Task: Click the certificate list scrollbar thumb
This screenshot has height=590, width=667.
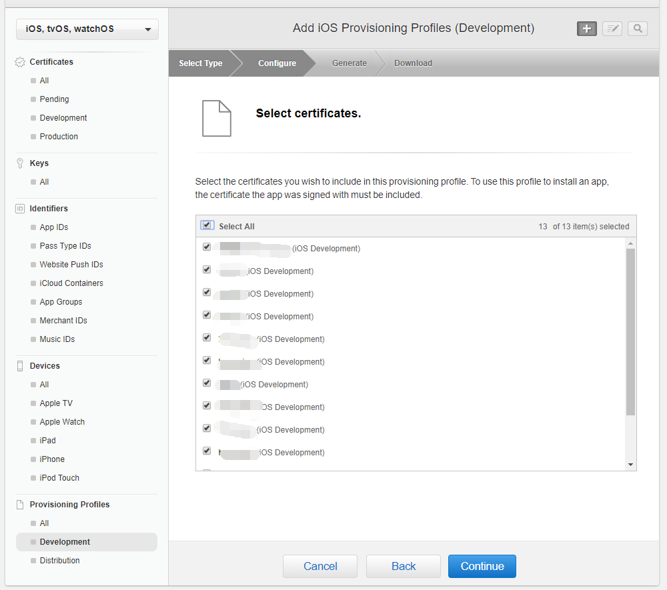Action: click(x=630, y=332)
